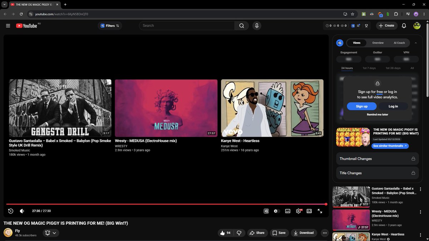The width and height of the screenshot is (429, 241).
Task: Expand the Thumbnail Changes section
Action: click(377, 159)
